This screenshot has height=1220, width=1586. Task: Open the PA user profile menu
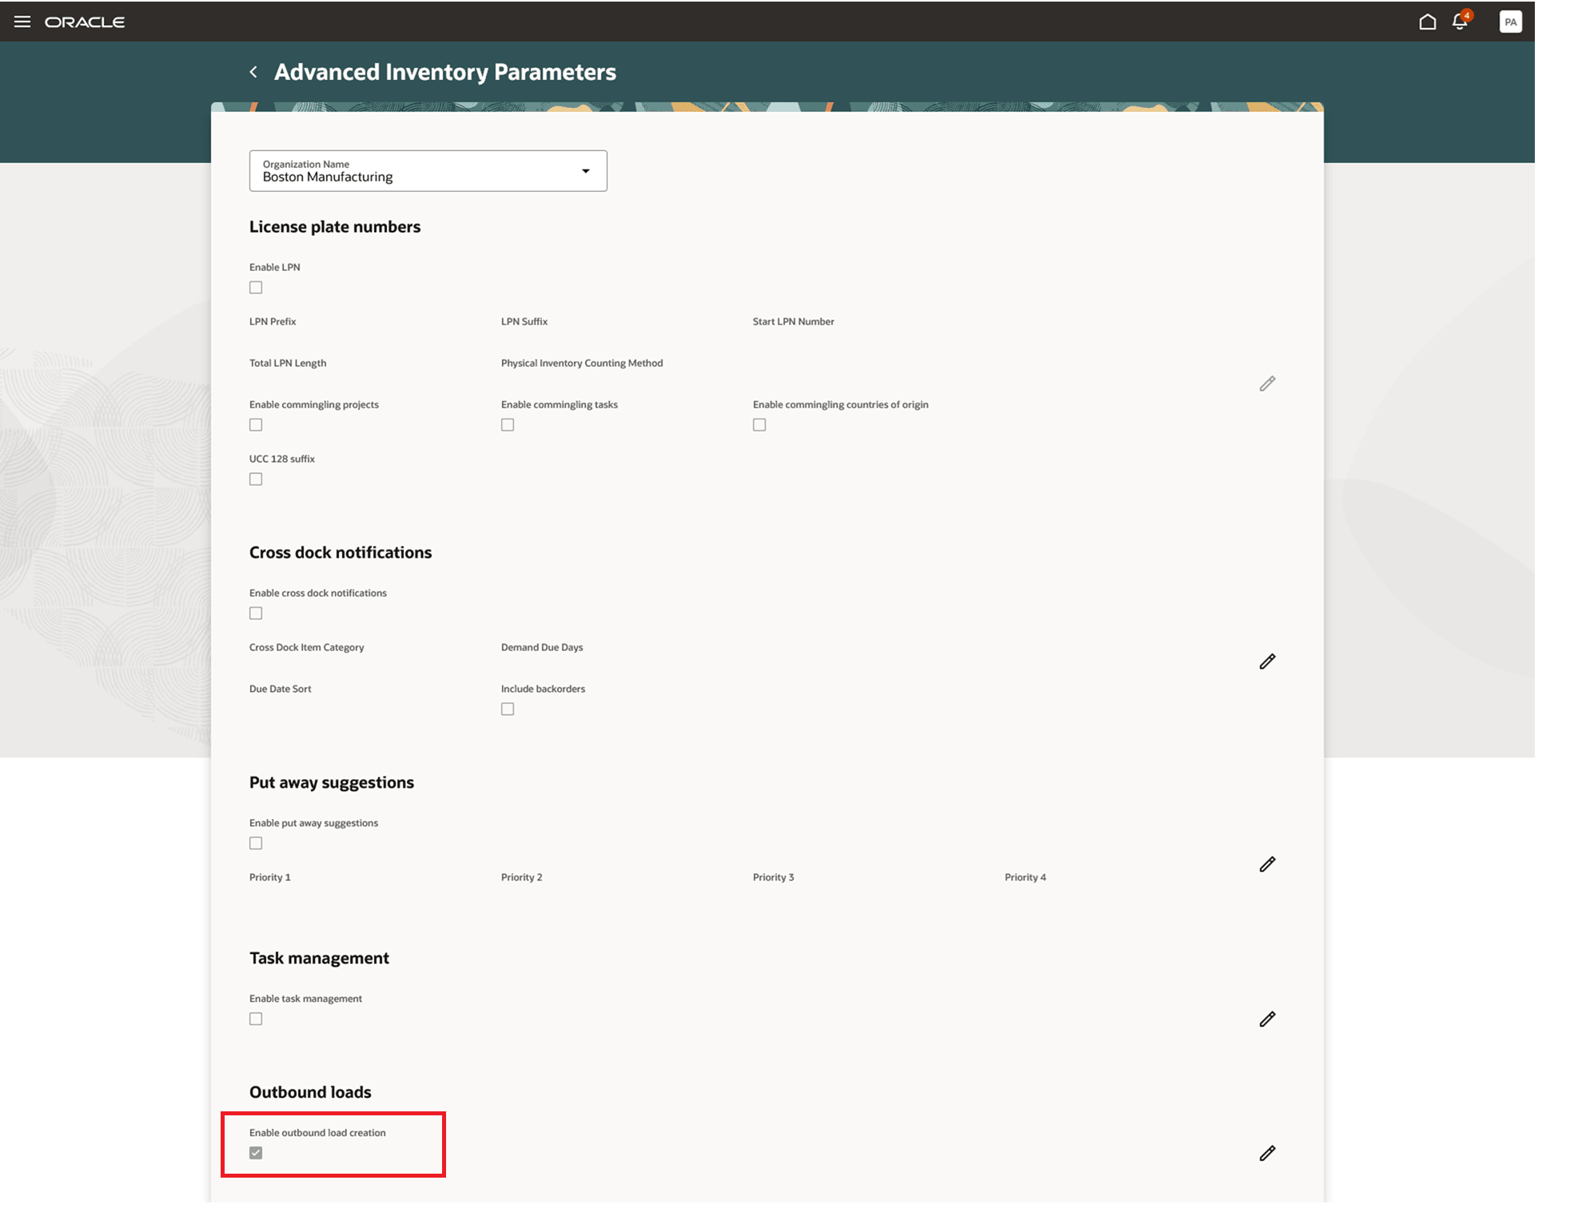pyautogui.click(x=1510, y=22)
